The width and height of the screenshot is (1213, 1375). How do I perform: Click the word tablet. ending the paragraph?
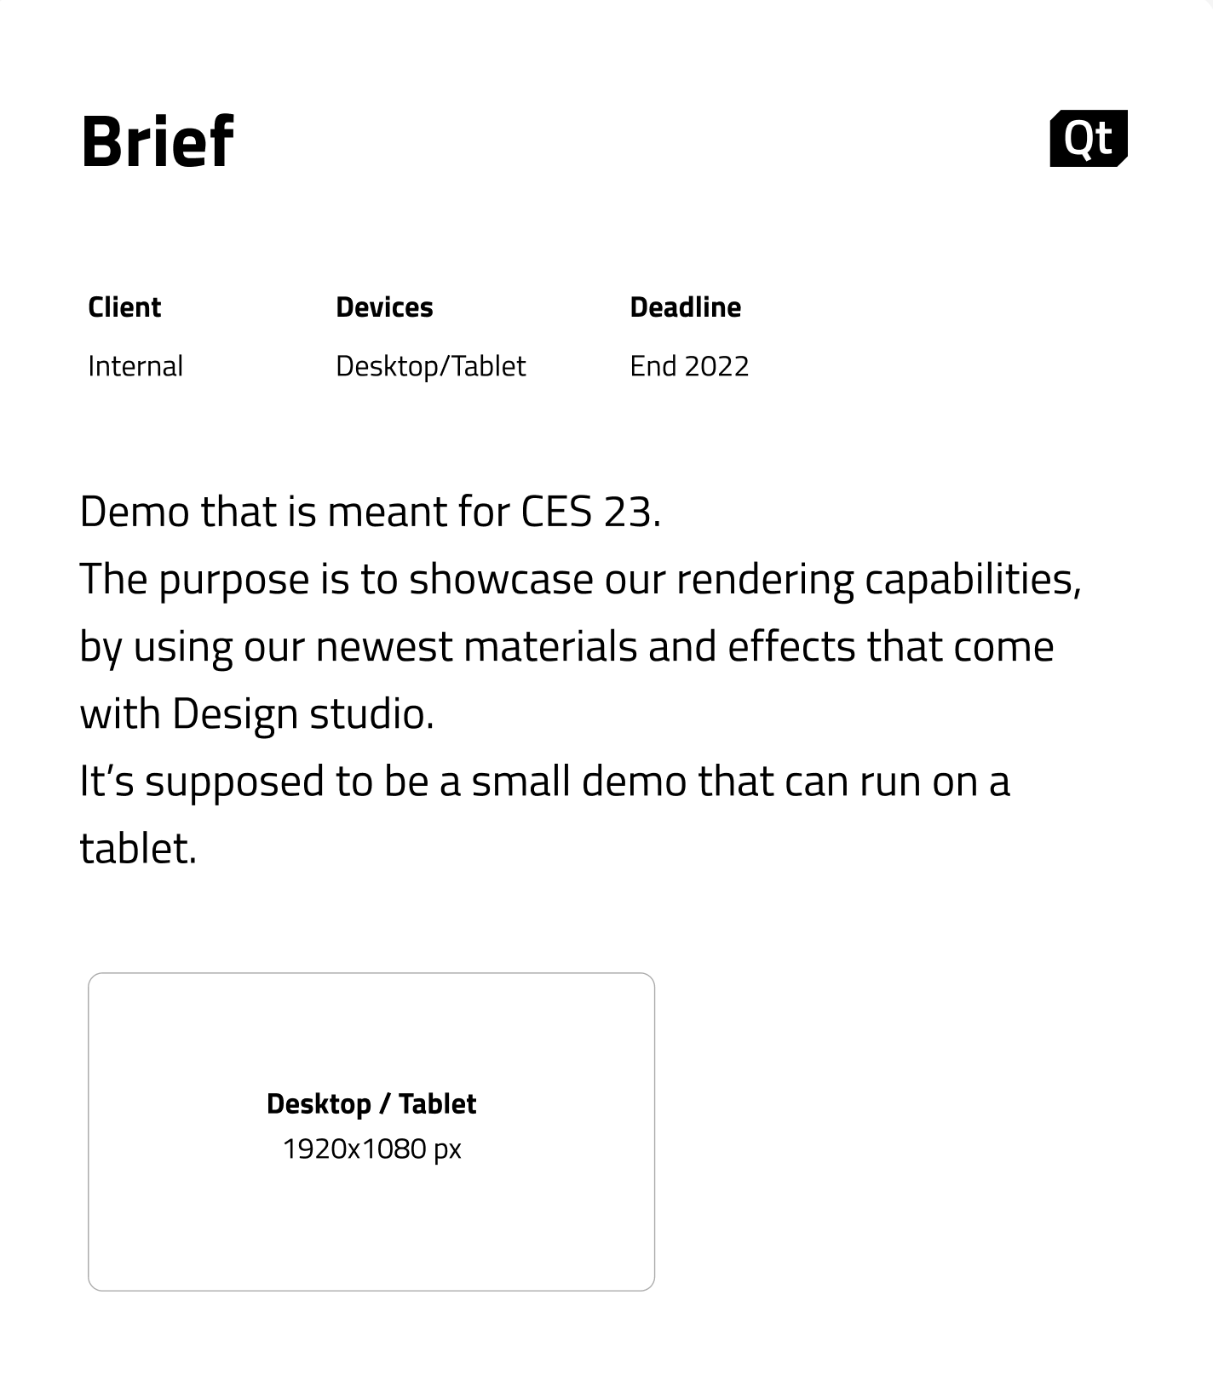click(138, 848)
